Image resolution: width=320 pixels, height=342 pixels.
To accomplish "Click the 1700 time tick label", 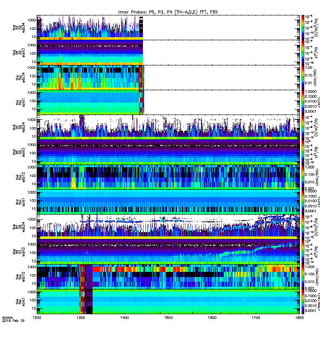I will pos(256,318).
